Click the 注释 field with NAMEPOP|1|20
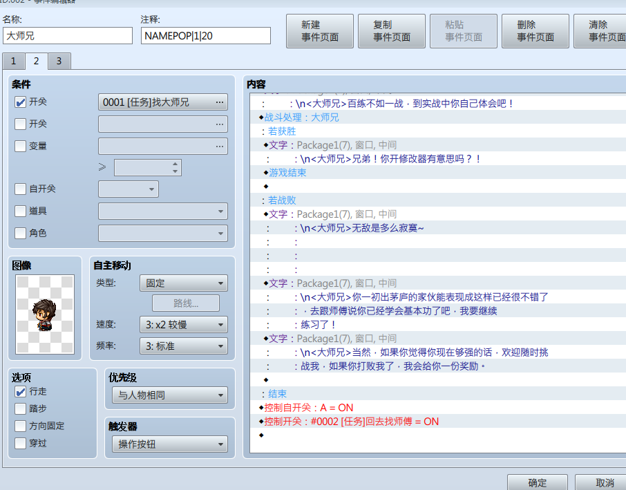Viewport: 626px width, 490px height. (x=206, y=36)
